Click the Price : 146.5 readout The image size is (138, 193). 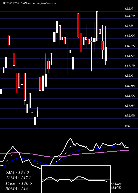click(19, 183)
